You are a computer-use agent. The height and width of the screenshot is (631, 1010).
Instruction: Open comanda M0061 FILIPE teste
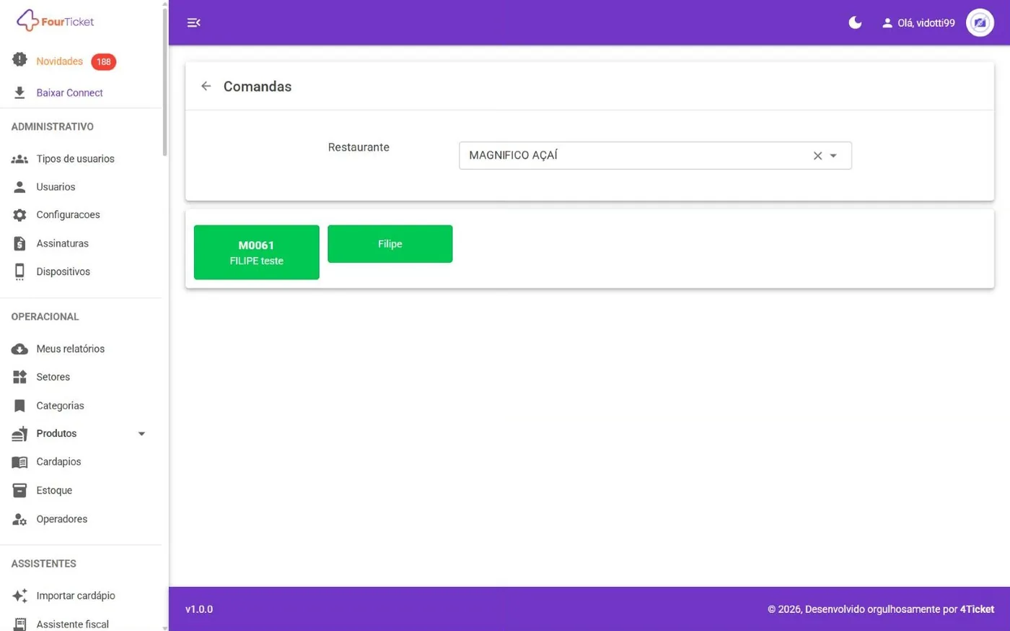pyautogui.click(x=256, y=252)
